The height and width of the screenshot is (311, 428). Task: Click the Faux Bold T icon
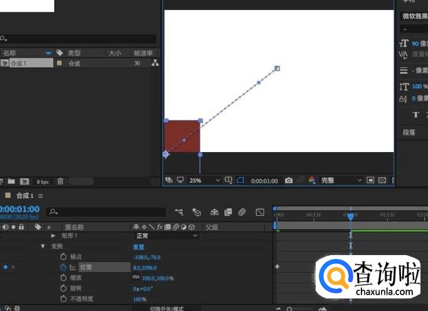pyautogui.click(x=415, y=114)
